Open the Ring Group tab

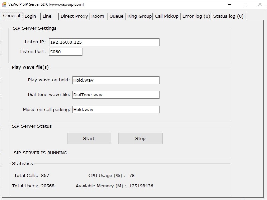139,16
